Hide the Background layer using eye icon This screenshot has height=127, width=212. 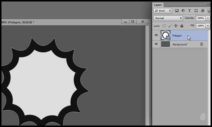pyautogui.click(x=156, y=44)
